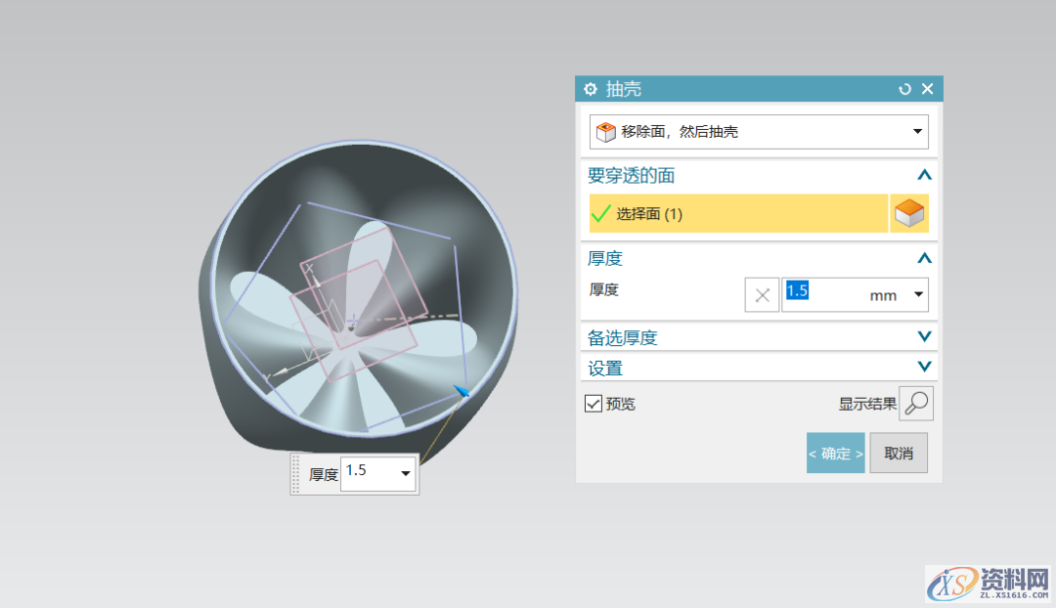Open 显示结果 with the magnifier icon
This screenshot has height=608, width=1056.
tap(916, 403)
